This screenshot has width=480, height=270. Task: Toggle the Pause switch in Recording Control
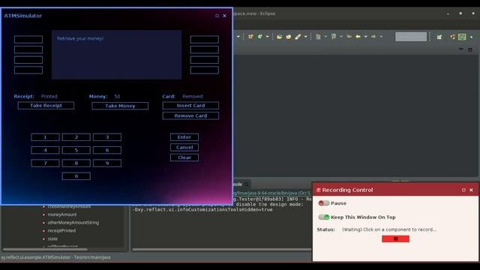pos(323,203)
